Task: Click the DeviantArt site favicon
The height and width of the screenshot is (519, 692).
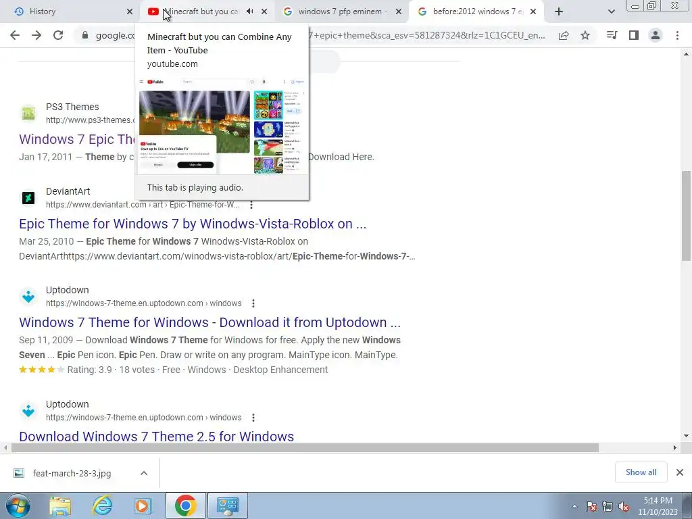Action: (28, 198)
